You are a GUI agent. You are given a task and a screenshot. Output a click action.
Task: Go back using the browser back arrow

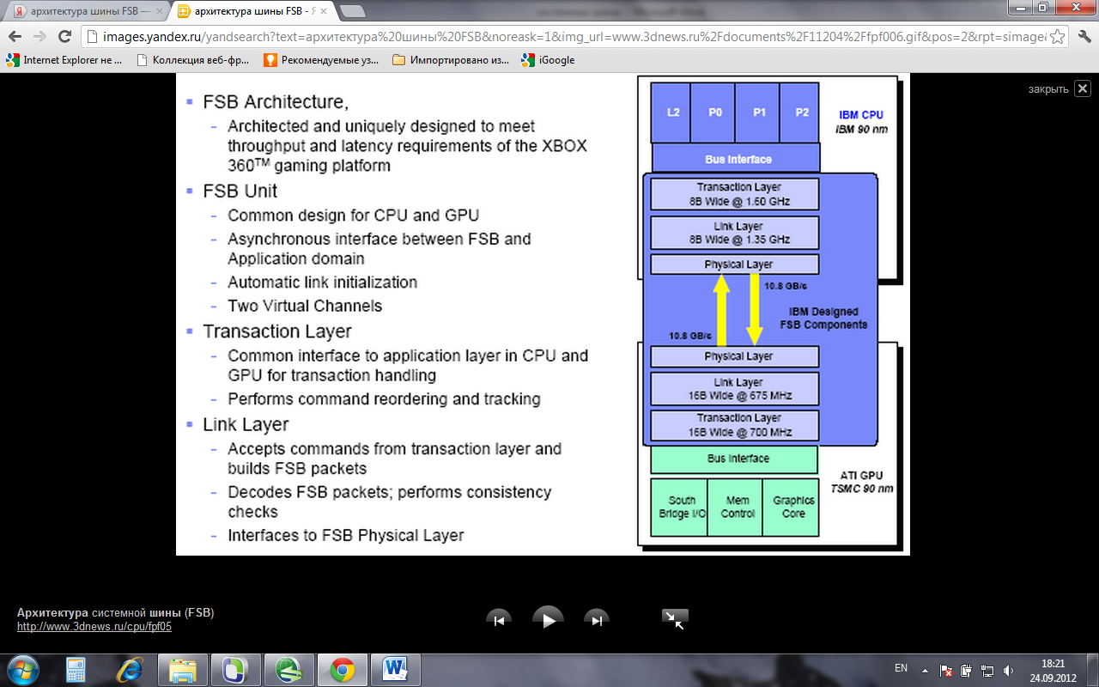[15, 36]
